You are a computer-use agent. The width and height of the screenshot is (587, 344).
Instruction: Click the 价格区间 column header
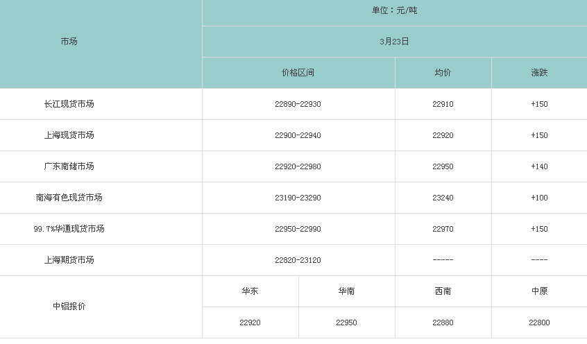(x=298, y=73)
